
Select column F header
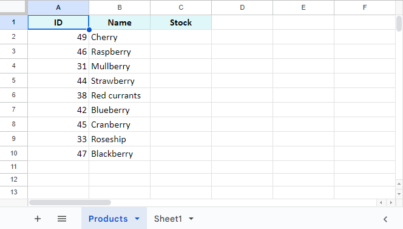[x=365, y=7]
